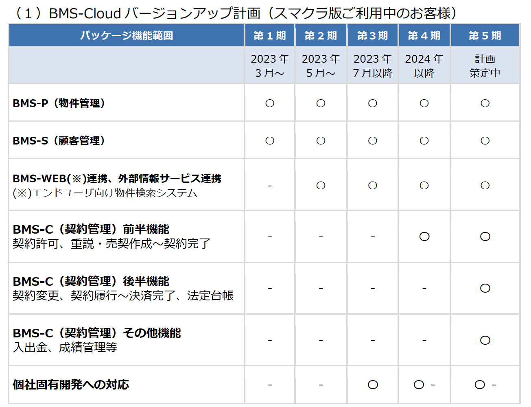Select the BMS-C 後半機能 row label

(x=91, y=282)
